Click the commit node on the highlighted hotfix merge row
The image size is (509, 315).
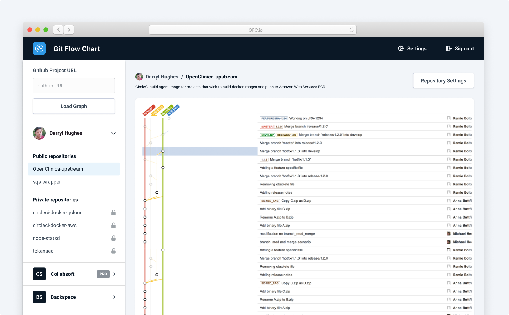(x=163, y=151)
